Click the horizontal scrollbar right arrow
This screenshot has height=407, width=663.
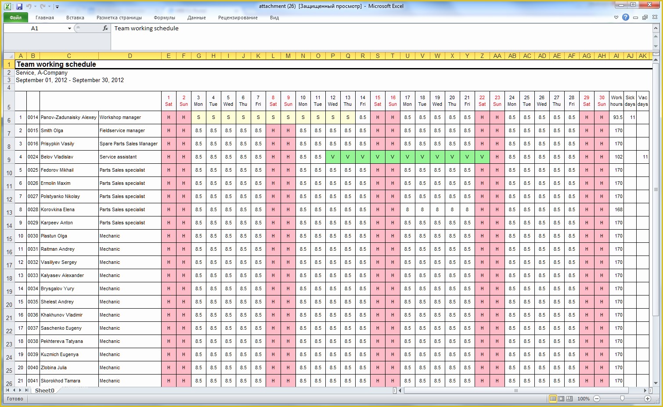point(645,390)
